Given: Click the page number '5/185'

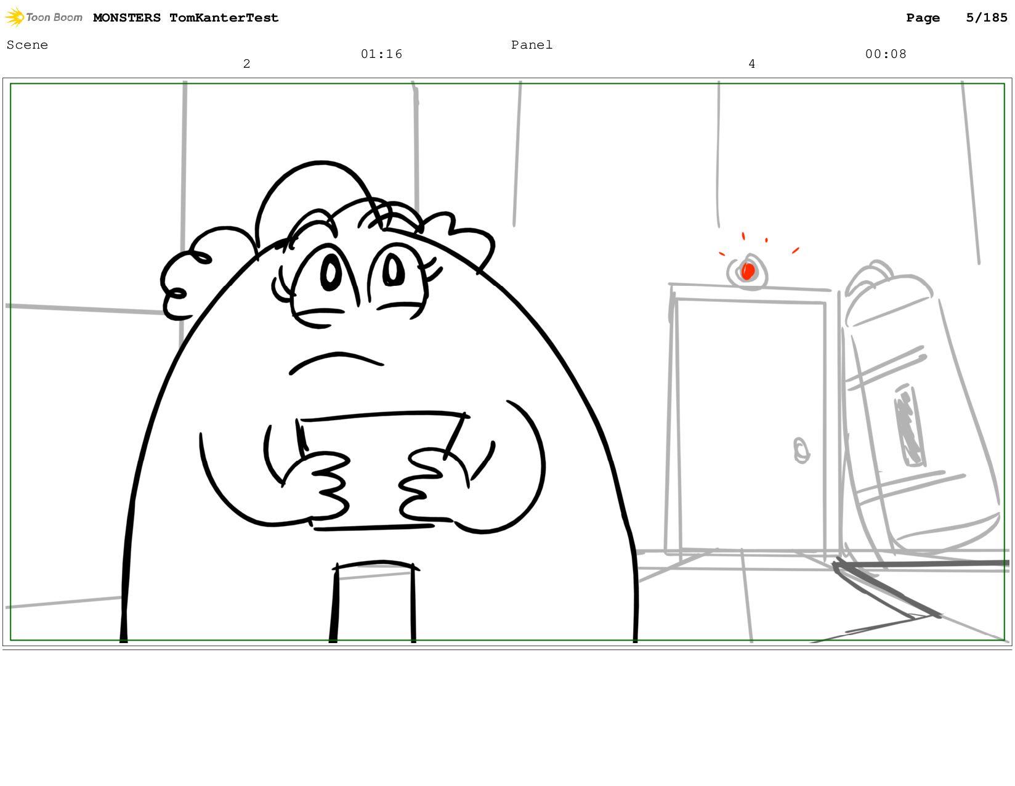Looking at the screenshot, I should pyautogui.click(x=987, y=18).
